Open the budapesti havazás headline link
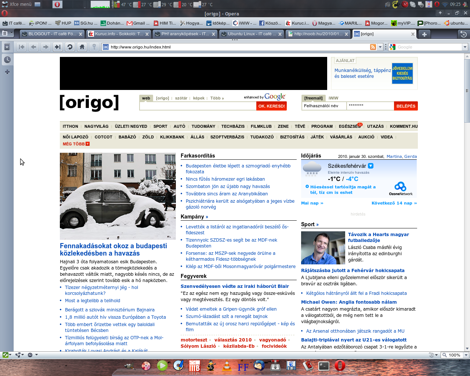Screen dimensions: 470x376 [x=113, y=250]
